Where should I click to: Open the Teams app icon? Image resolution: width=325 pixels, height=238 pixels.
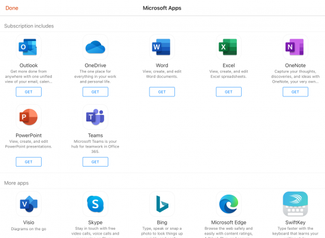[x=95, y=117]
